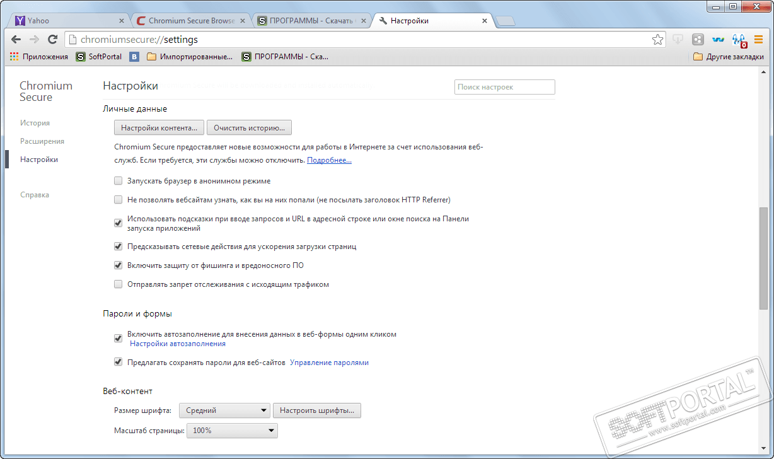This screenshot has width=774, height=459.
Task: Open the VK bookmark icon
Action: 134,57
